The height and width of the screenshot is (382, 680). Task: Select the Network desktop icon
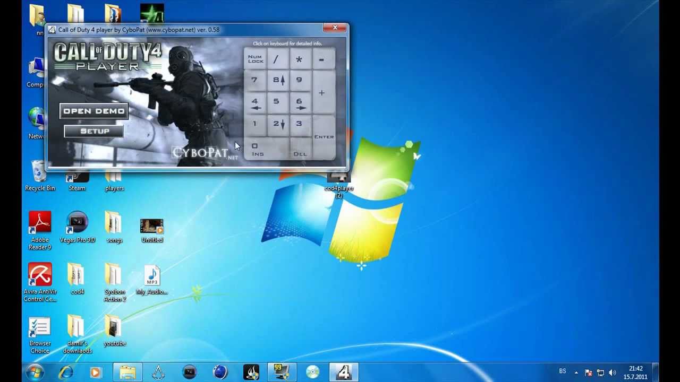coord(36,123)
